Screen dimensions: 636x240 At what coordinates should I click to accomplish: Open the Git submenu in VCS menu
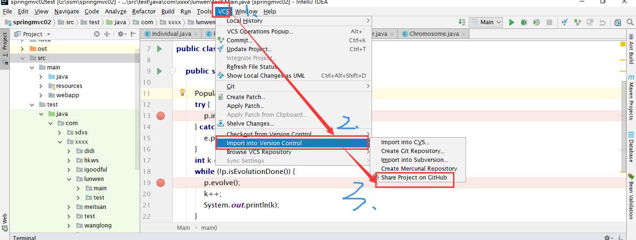click(x=293, y=86)
